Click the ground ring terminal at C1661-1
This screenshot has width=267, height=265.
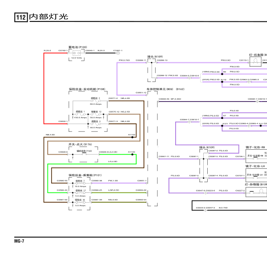[118, 53]
